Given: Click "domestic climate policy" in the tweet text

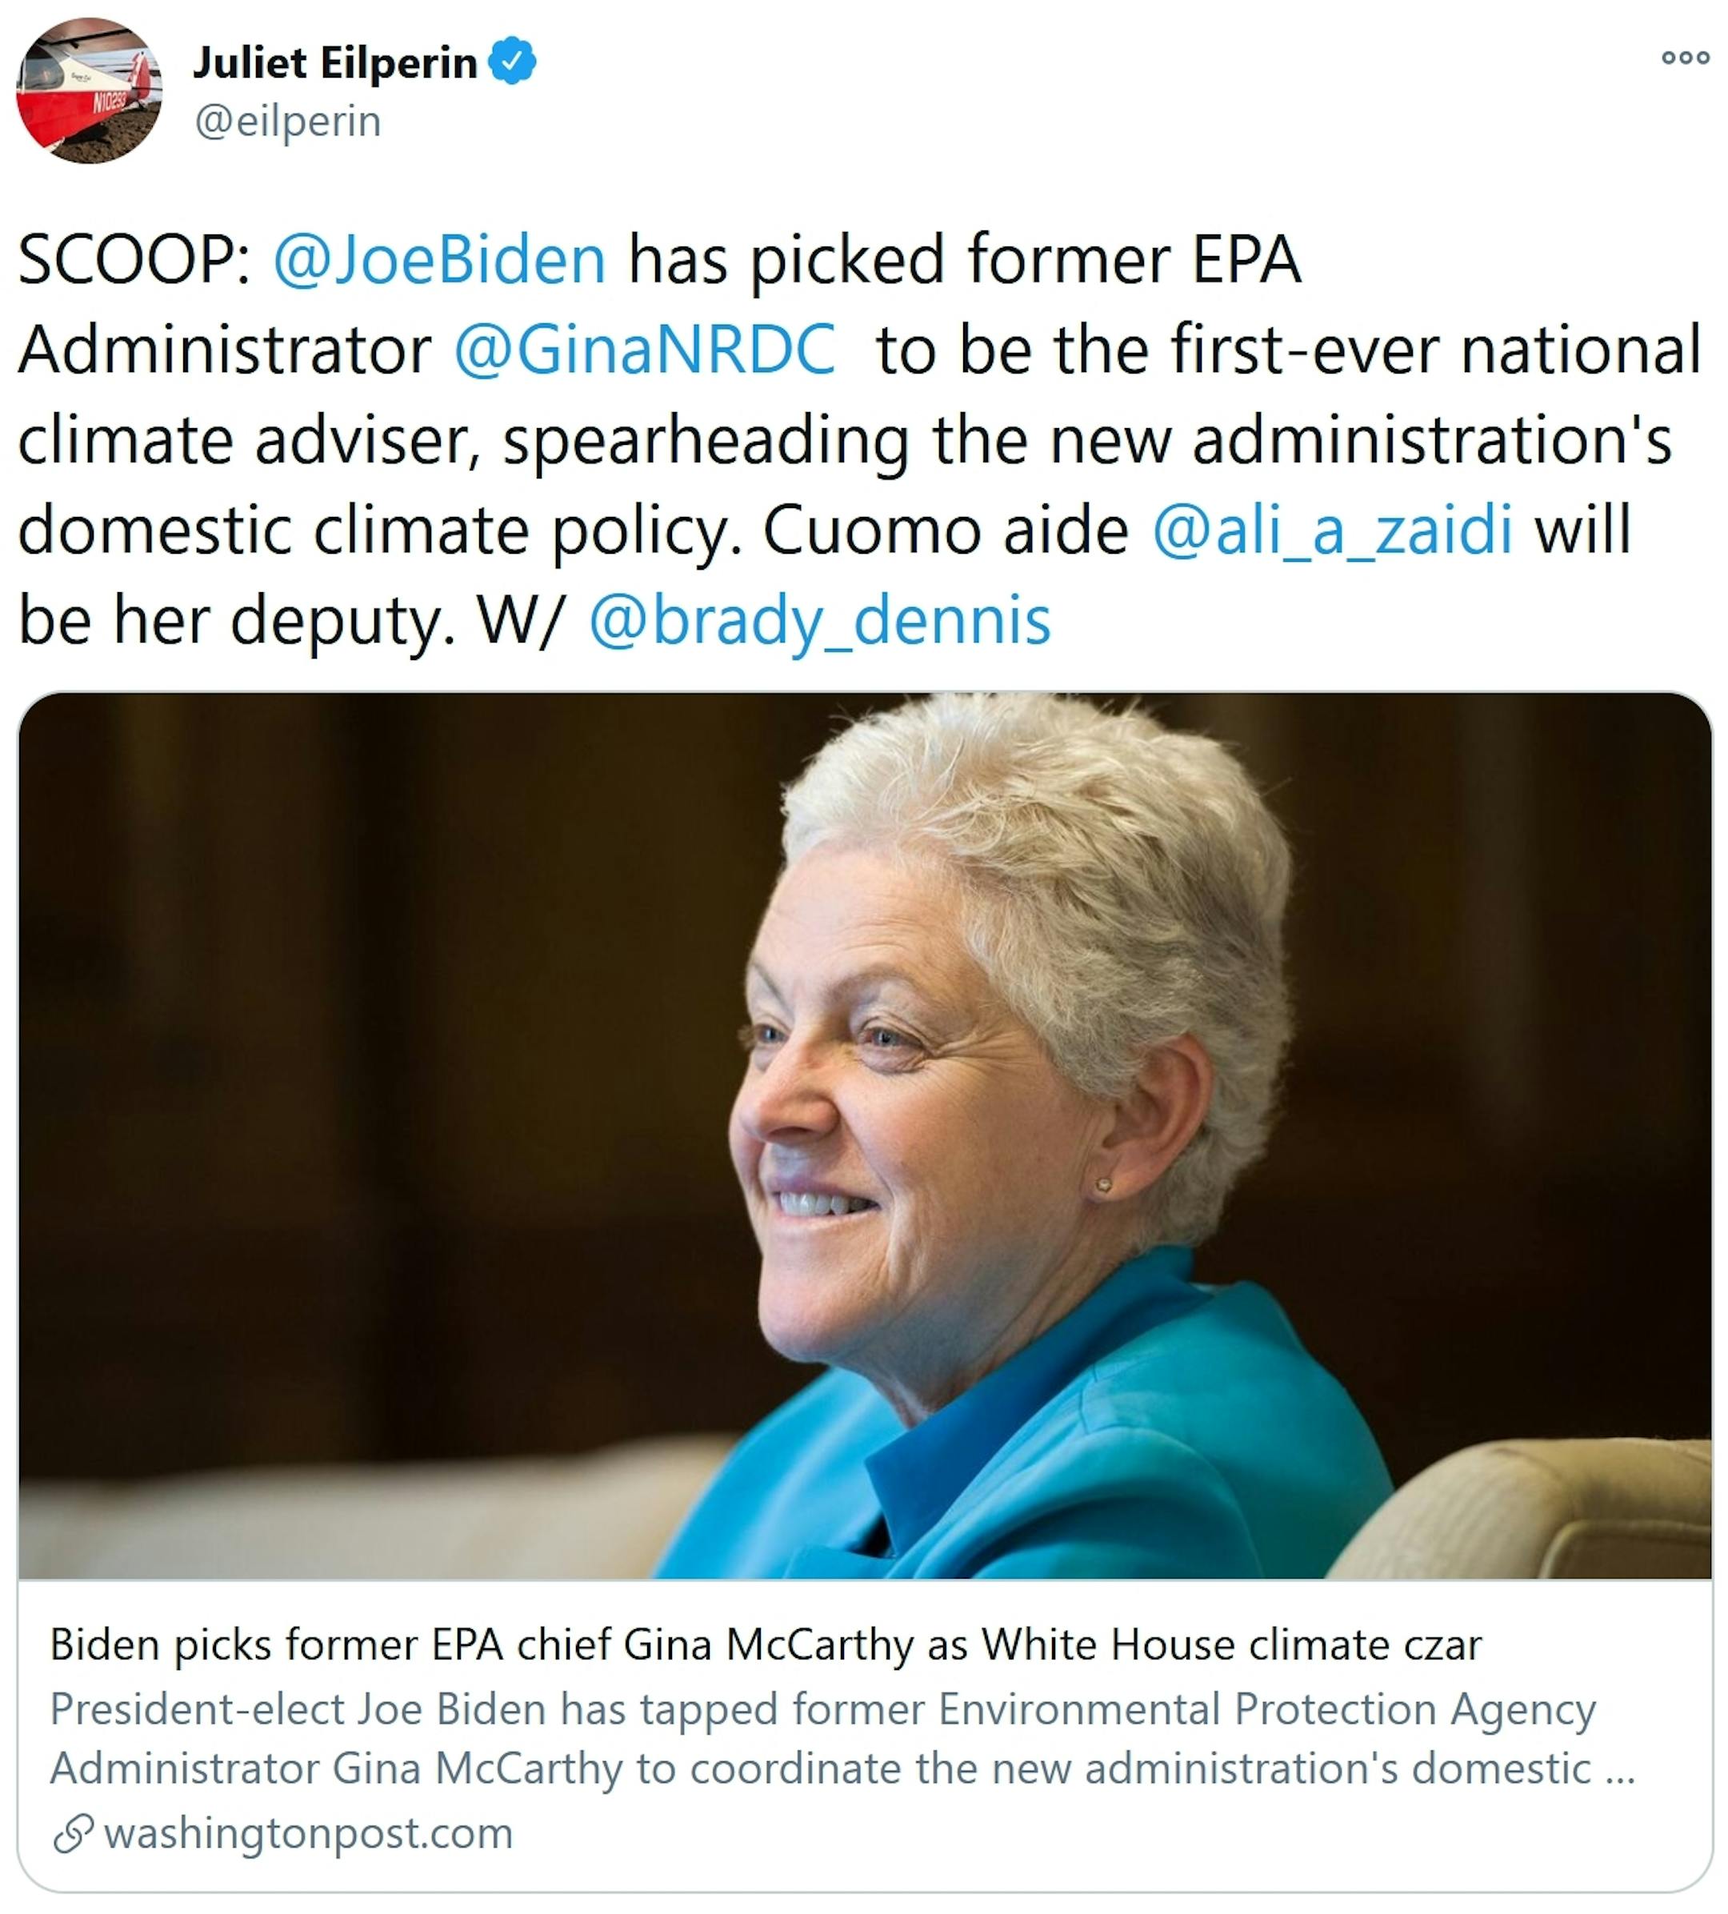Looking at the screenshot, I should [380, 529].
